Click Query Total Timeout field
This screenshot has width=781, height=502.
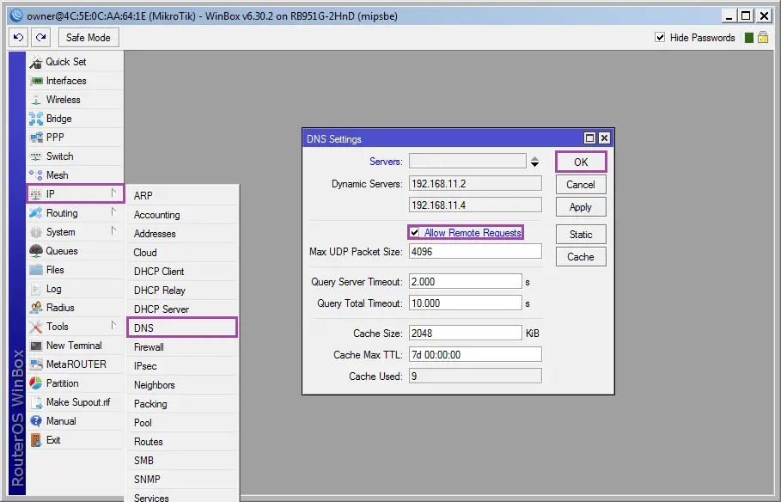(x=465, y=303)
